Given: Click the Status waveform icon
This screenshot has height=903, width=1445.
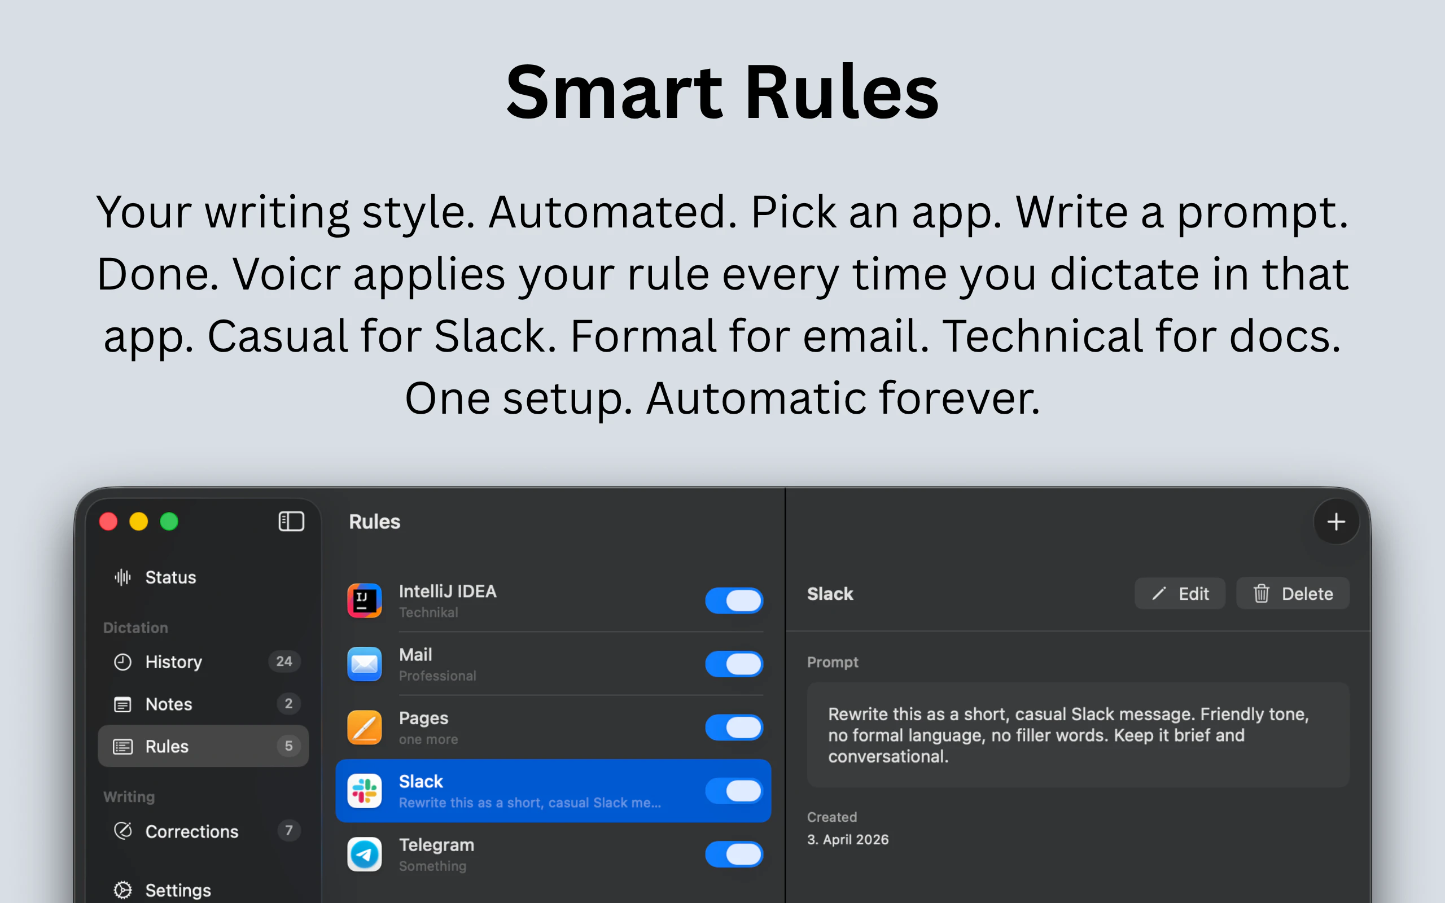Looking at the screenshot, I should (x=122, y=577).
